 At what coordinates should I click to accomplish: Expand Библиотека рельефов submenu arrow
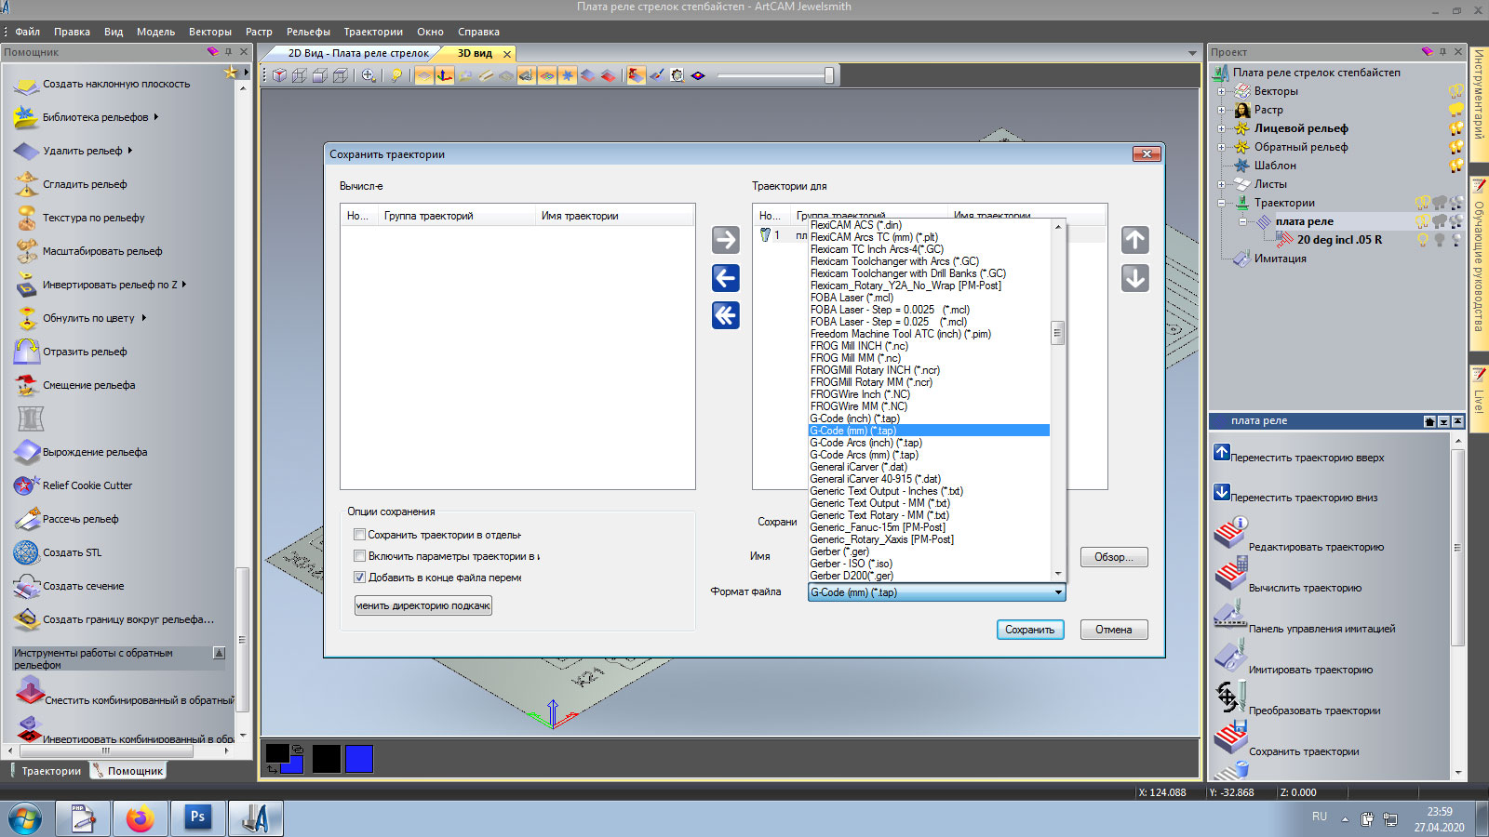(156, 117)
